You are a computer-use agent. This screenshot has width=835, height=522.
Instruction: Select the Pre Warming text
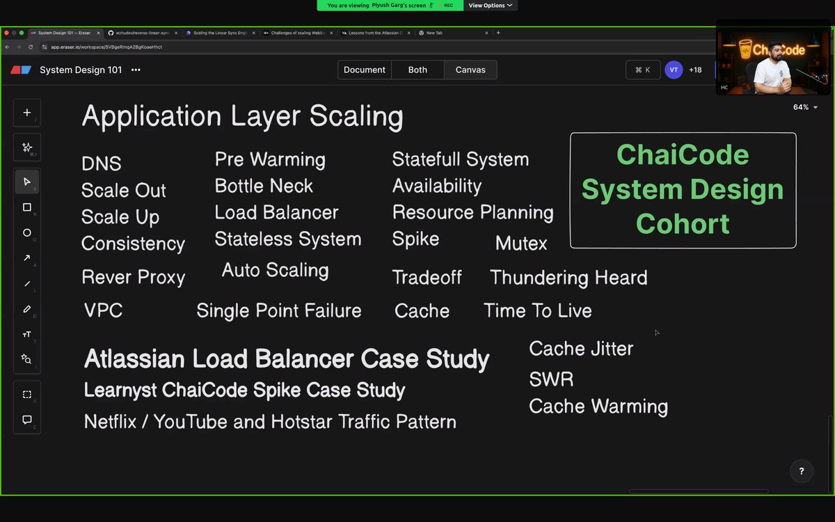click(x=270, y=159)
